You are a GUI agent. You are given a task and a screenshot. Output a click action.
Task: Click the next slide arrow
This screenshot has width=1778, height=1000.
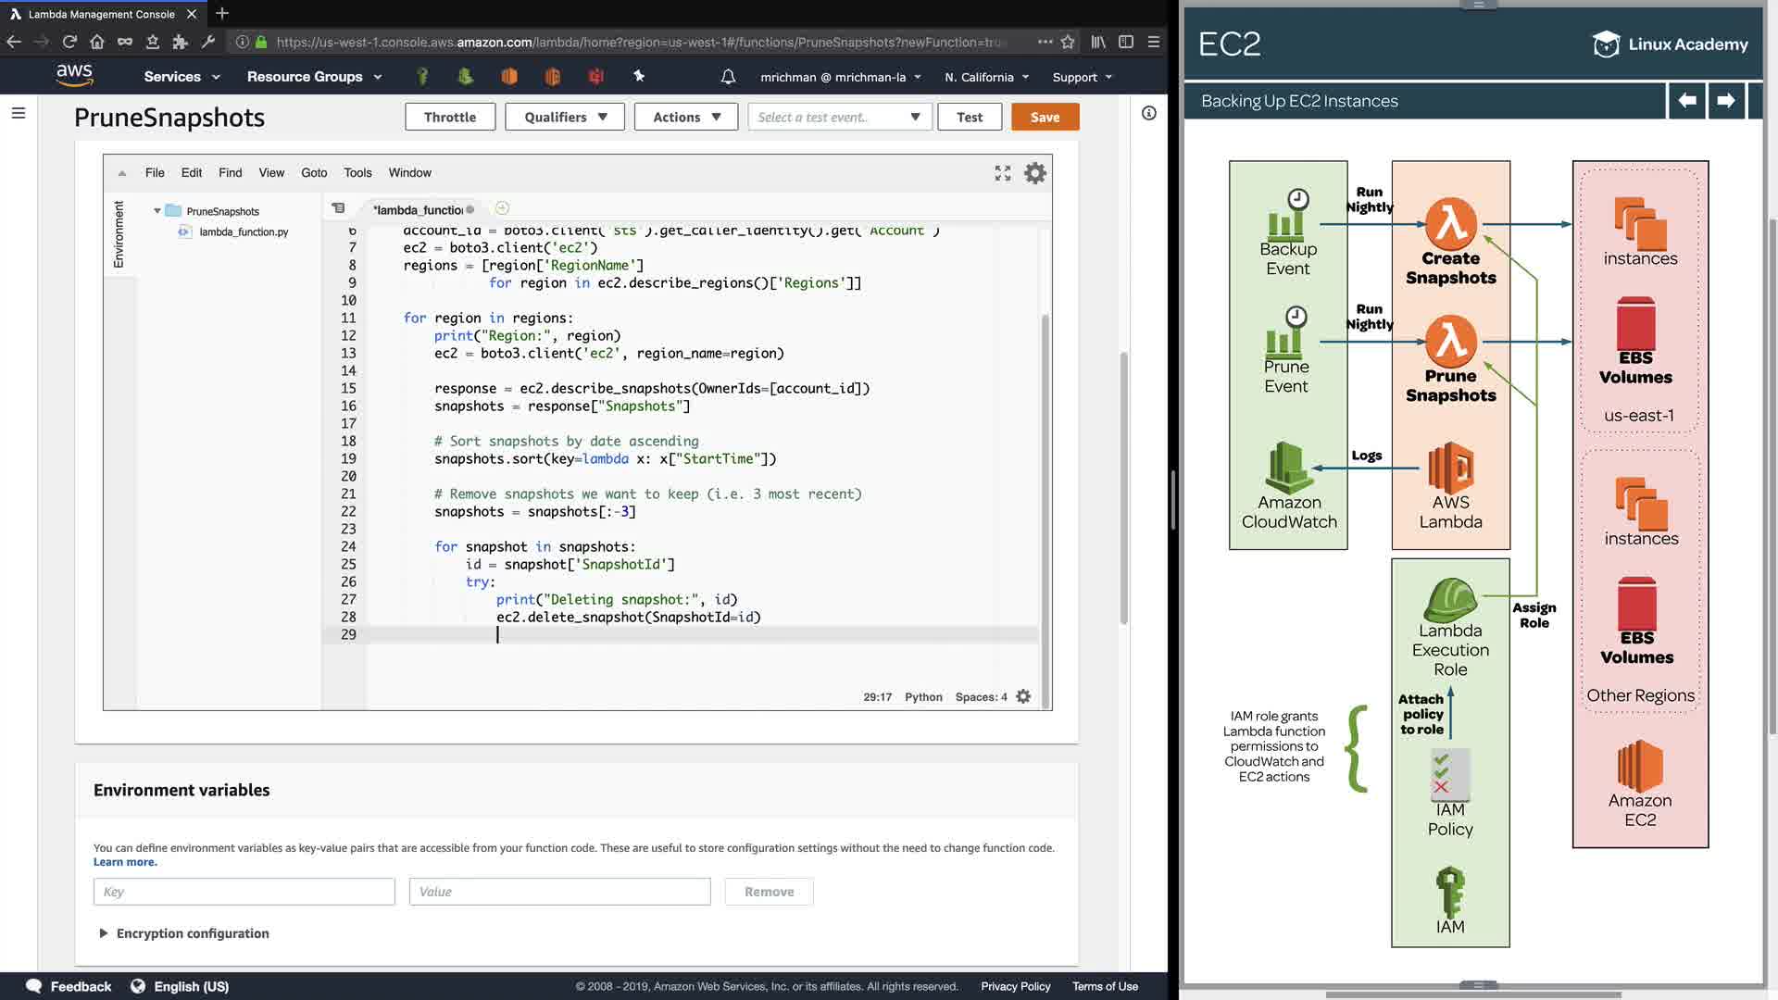tap(1725, 100)
